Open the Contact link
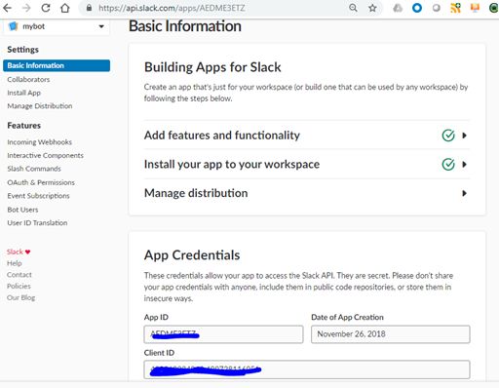Viewport: 499px width, 388px height. point(19,275)
